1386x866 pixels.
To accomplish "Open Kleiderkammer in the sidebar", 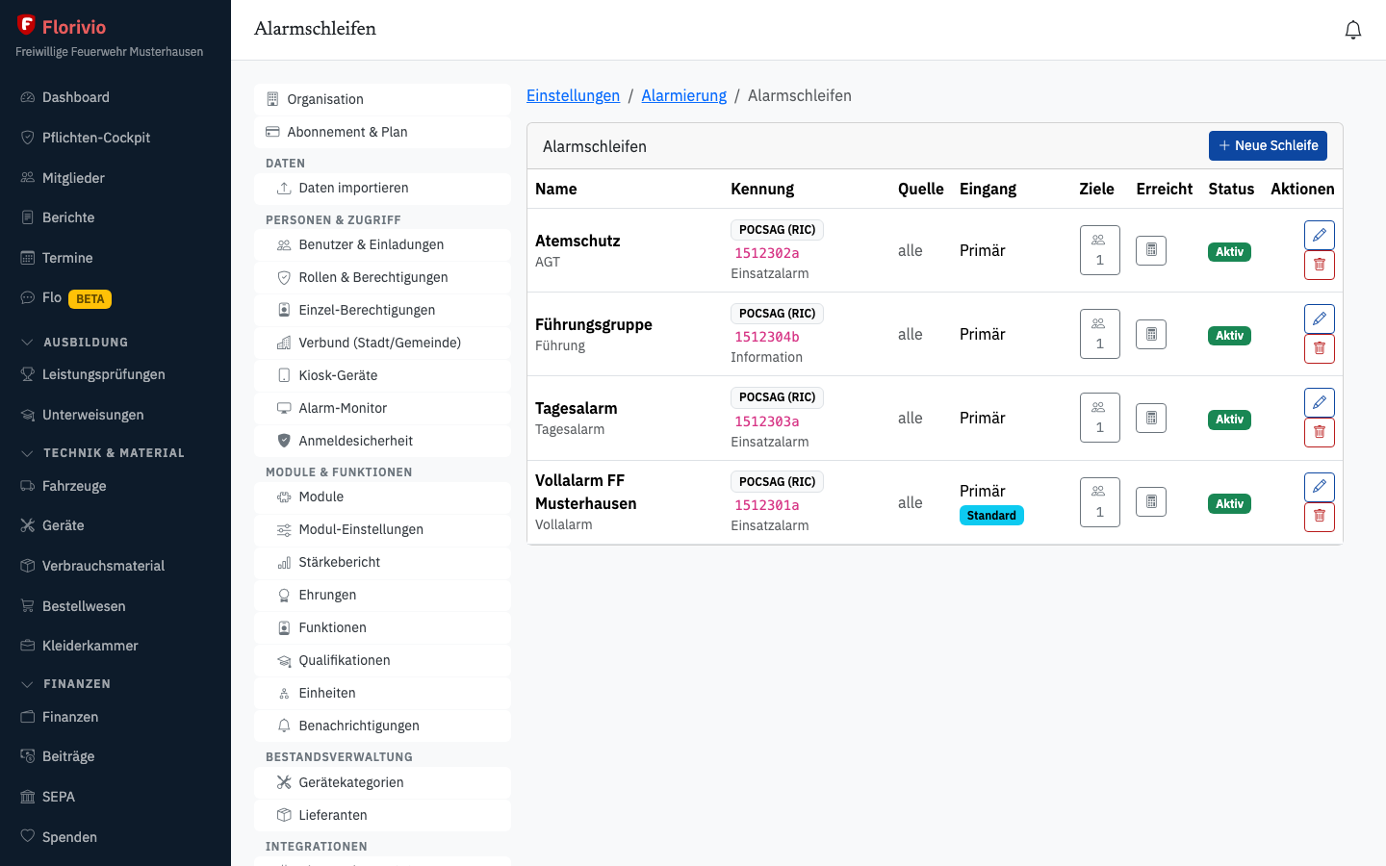I will 115,646.
